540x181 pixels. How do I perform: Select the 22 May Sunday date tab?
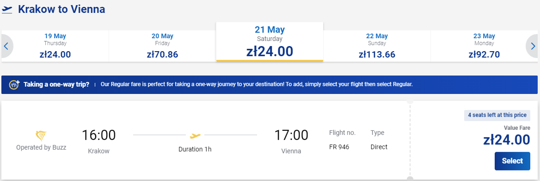pos(377,46)
